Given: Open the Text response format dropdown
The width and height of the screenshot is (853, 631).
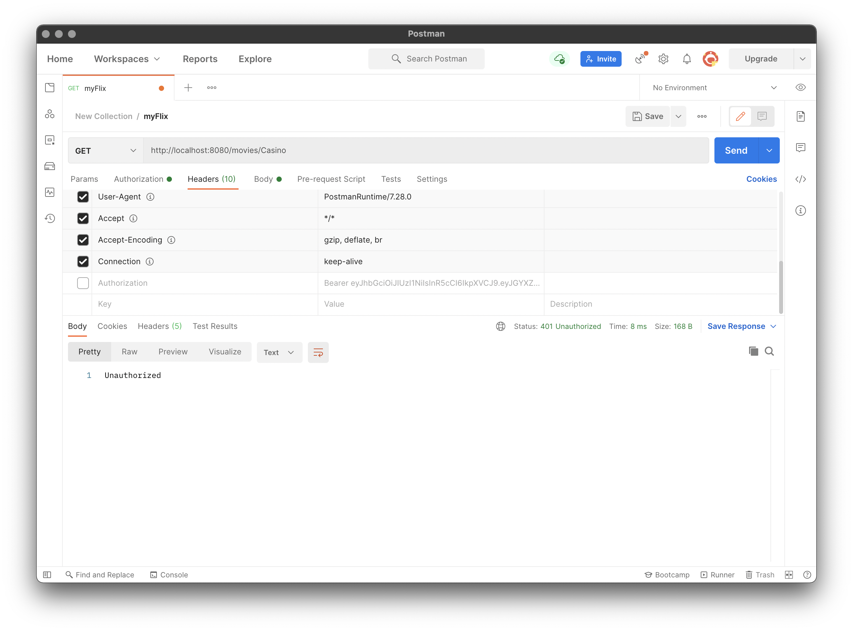Looking at the screenshot, I should click(279, 352).
